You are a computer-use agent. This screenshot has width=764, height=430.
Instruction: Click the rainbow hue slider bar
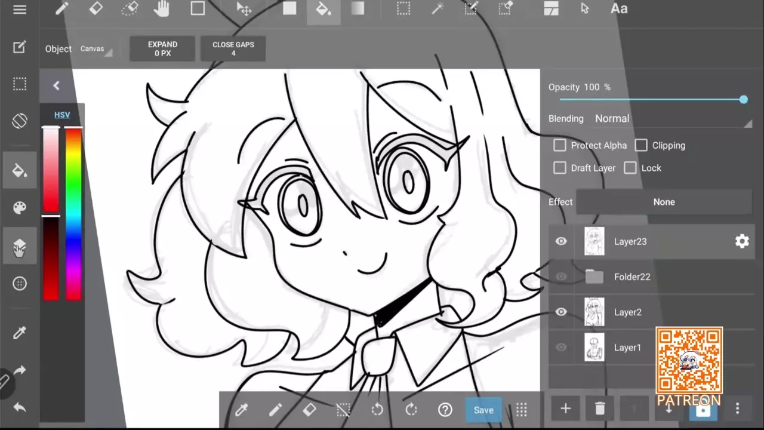[x=73, y=212]
